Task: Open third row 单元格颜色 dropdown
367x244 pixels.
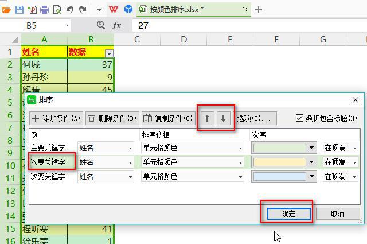Action: click(x=193, y=176)
